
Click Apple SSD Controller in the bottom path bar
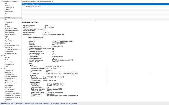tap(69, 104)
